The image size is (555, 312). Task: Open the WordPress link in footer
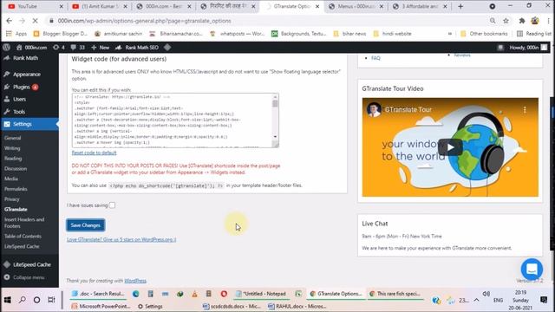[x=135, y=281]
